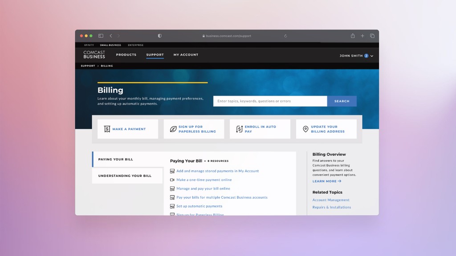Click the icon beside Pay your bills for multiple accounts
Screen dimensions: 456x256
click(172, 197)
